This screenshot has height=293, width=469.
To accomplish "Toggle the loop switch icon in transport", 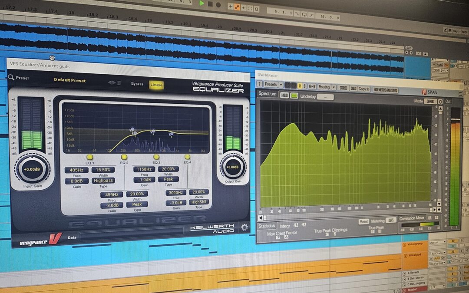I will point(304,14).
